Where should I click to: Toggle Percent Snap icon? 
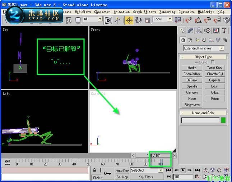click(208, 20)
